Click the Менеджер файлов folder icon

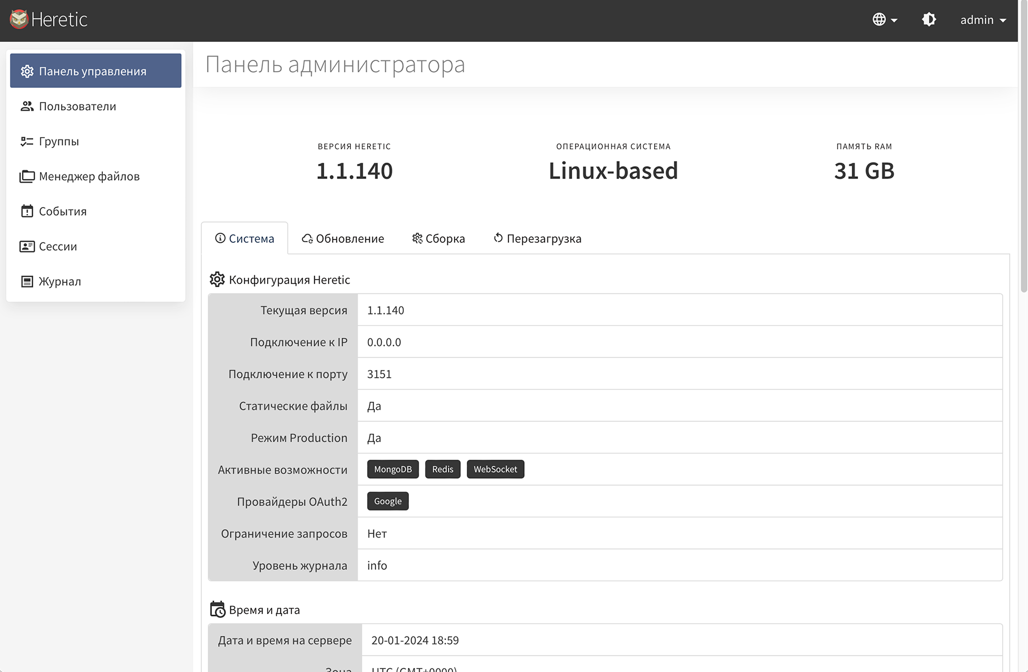(x=27, y=176)
